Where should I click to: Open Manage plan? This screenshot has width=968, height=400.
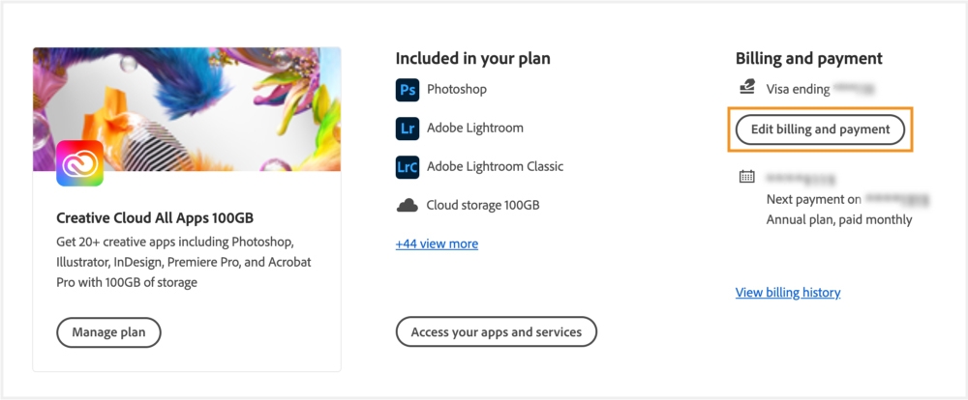[108, 332]
